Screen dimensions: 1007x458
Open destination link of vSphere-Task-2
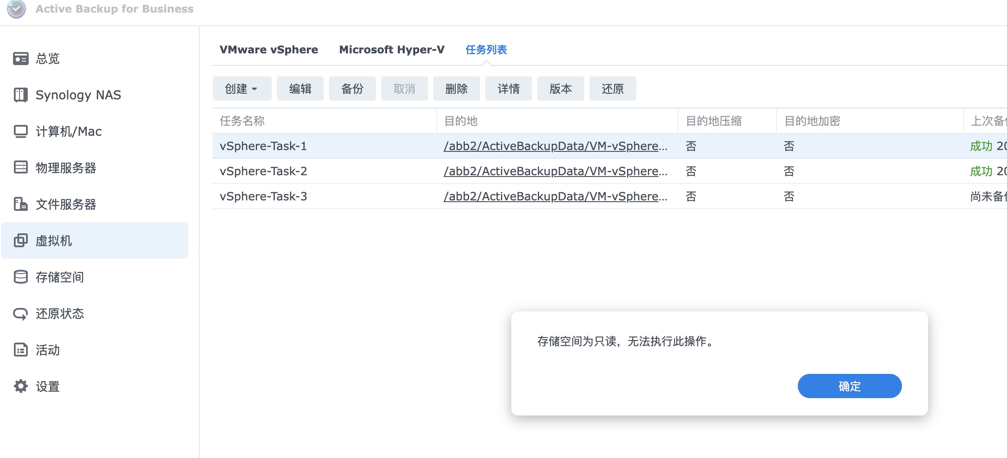(555, 171)
